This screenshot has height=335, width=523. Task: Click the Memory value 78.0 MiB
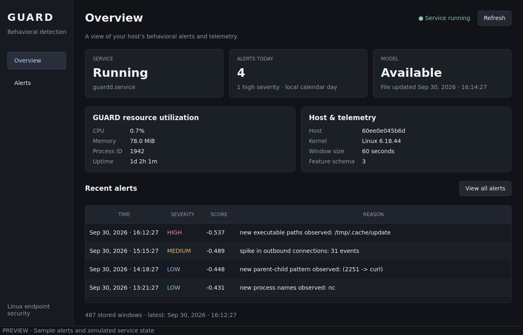point(142,141)
